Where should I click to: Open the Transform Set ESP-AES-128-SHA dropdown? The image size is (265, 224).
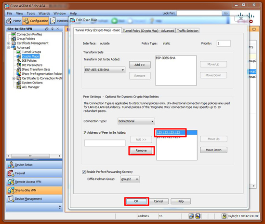[x=105, y=70]
